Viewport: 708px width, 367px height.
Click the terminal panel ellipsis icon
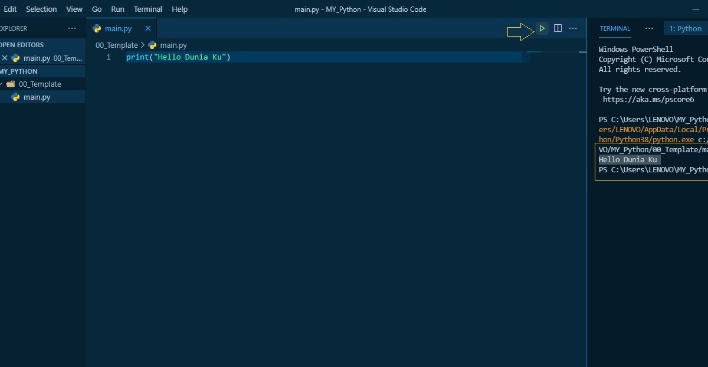pos(649,28)
